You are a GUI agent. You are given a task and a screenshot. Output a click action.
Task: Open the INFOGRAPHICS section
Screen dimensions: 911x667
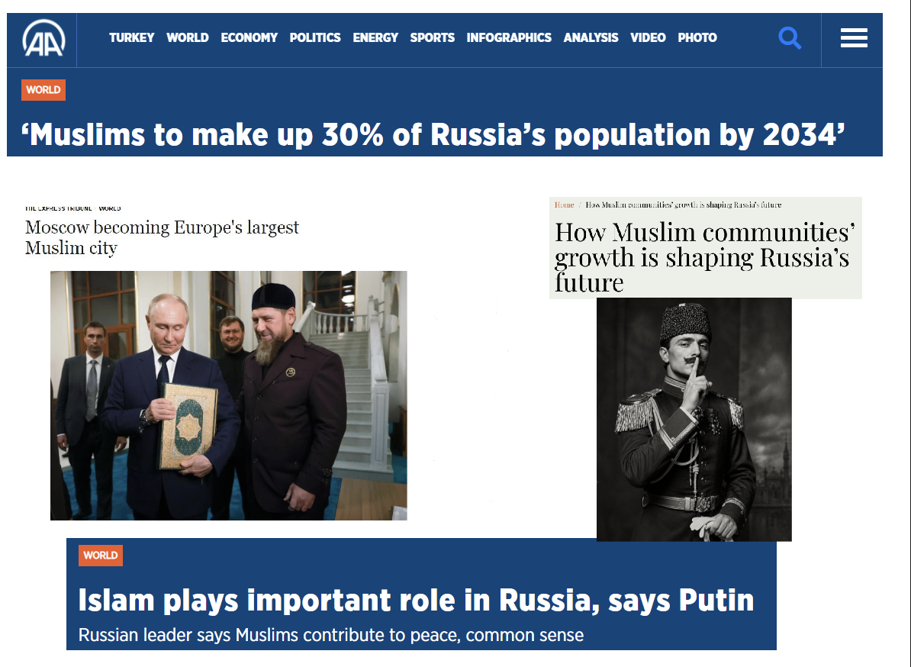pos(508,37)
